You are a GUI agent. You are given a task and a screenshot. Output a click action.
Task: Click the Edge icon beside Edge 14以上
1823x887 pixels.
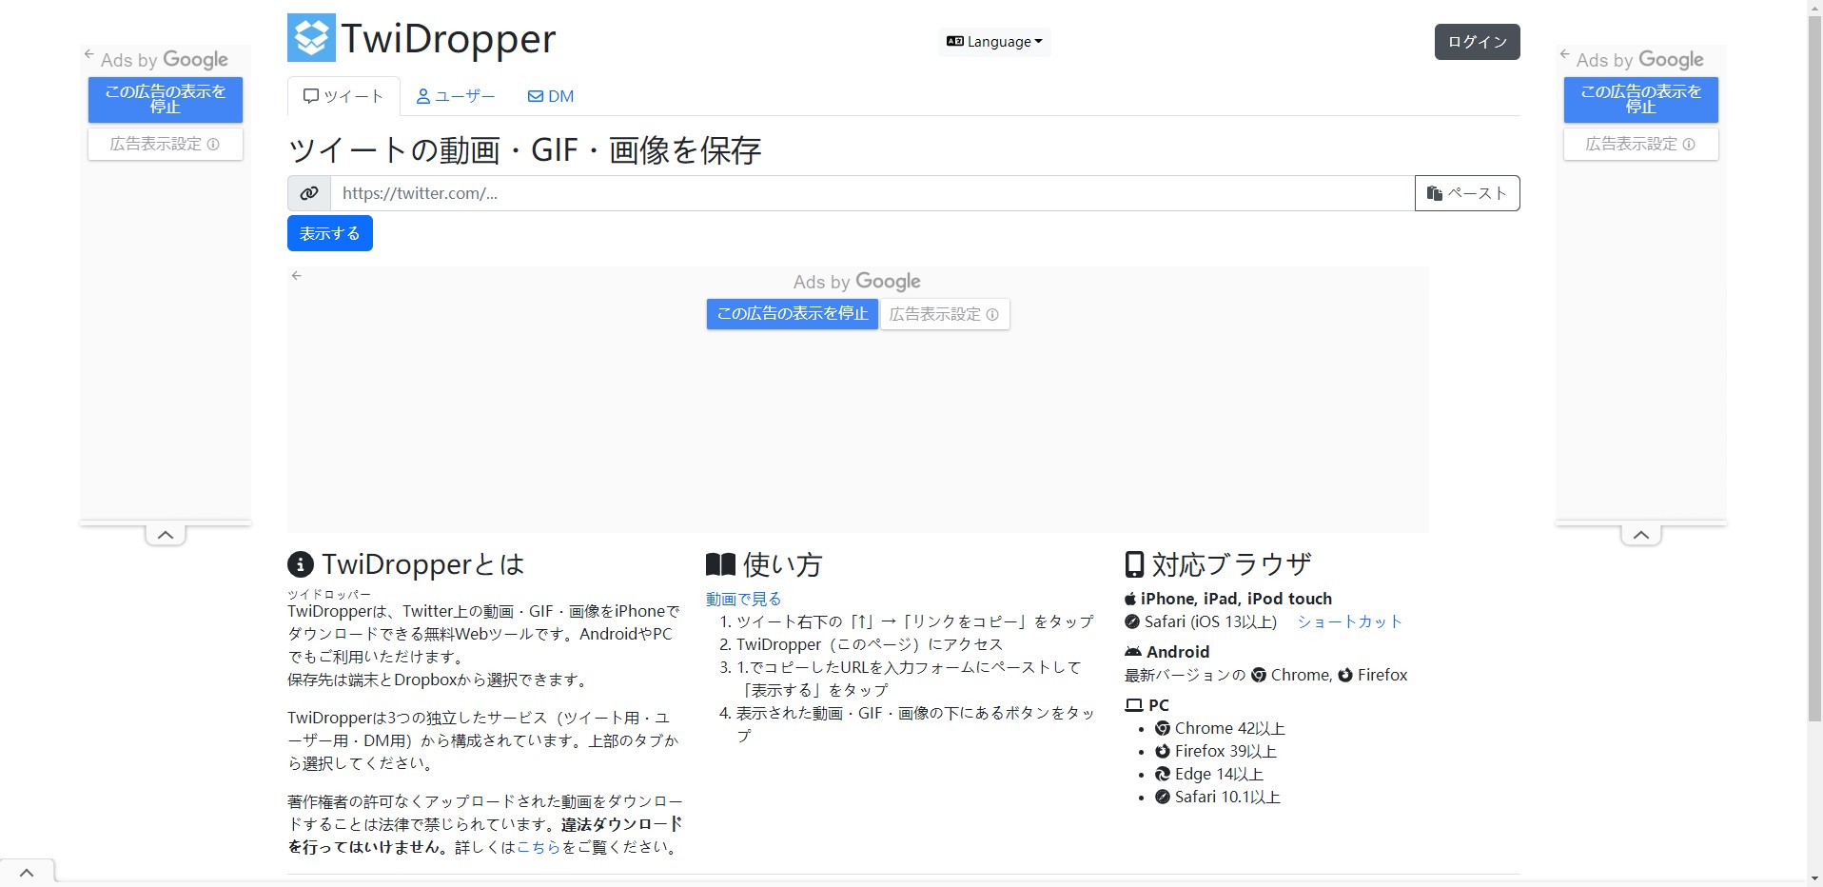pyautogui.click(x=1163, y=774)
